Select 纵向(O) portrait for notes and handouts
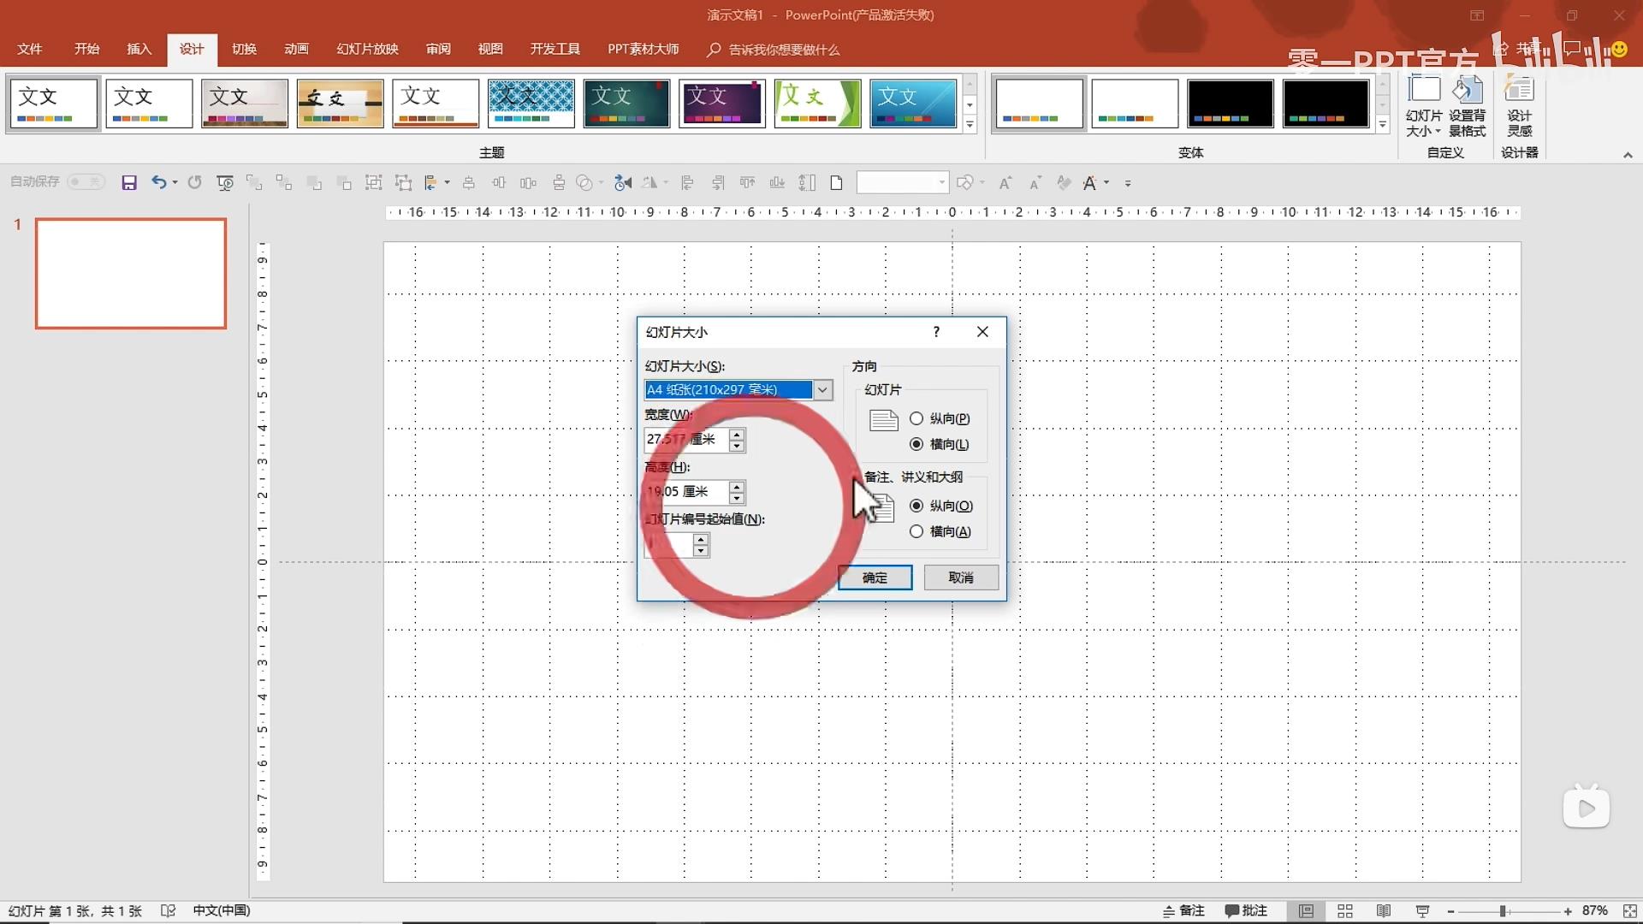This screenshot has height=924, width=1643. pyautogui.click(x=940, y=506)
